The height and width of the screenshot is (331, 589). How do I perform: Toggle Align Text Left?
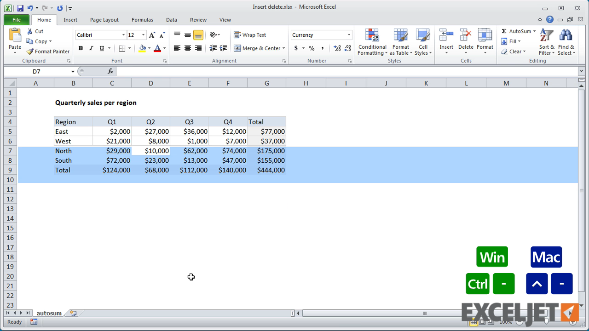177,48
